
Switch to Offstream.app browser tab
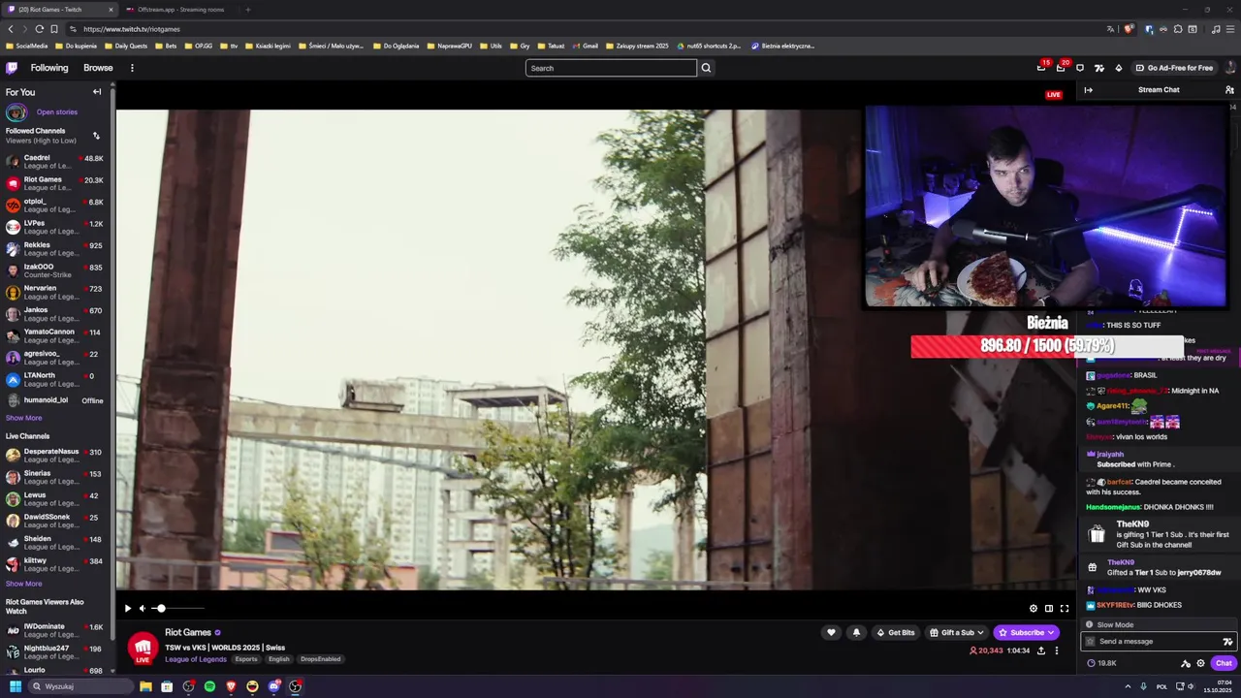(179, 10)
